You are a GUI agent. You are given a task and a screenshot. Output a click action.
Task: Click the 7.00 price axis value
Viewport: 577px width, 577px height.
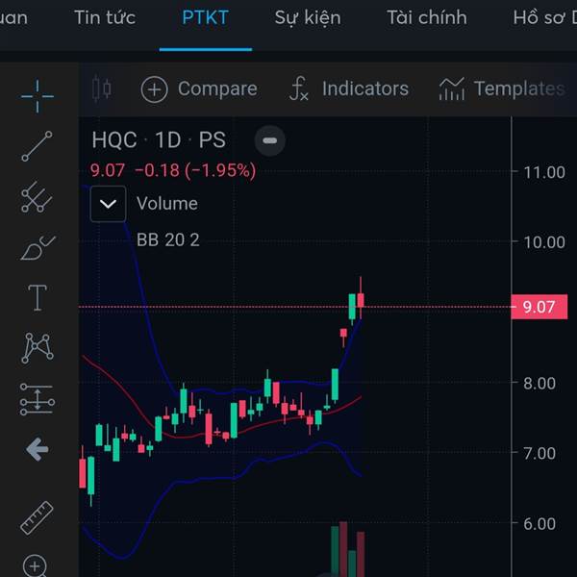pyautogui.click(x=539, y=453)
